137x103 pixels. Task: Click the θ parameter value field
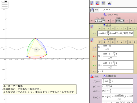click(x=100, y=21)
